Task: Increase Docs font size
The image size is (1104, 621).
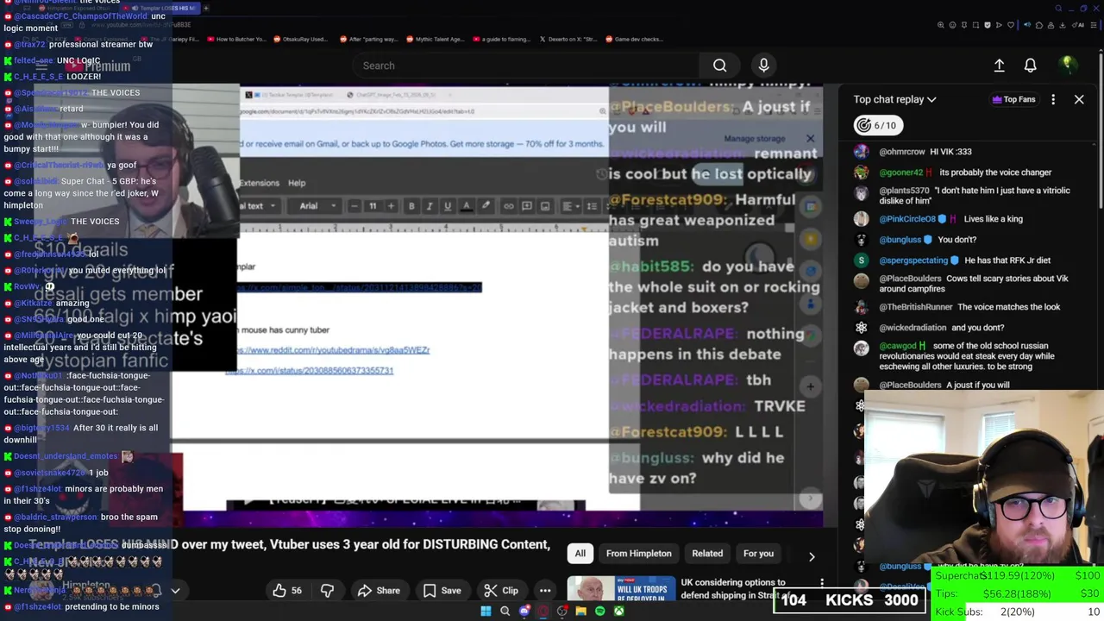Action: coord(391,206)
